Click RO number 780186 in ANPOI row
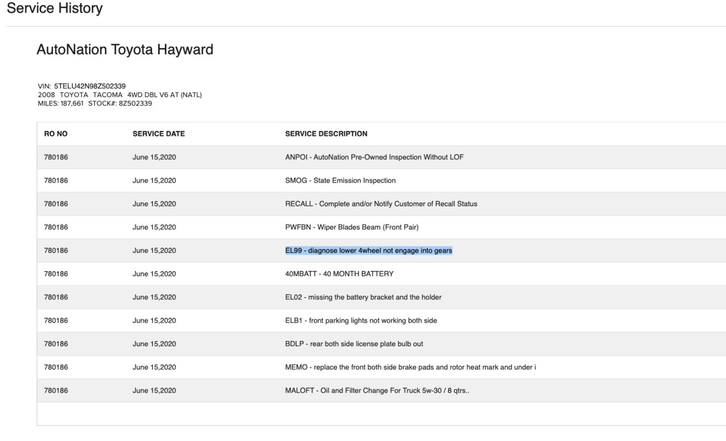The width and height of the screenshot is (726, 441). pos(56,157)
